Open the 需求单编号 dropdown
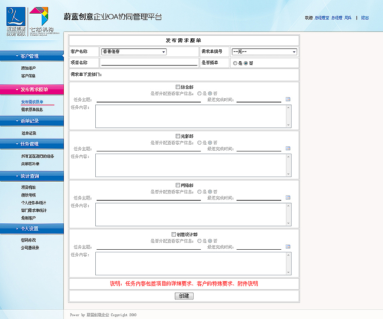The width and height of the screenshot is (383, 319). coord(264,51)
